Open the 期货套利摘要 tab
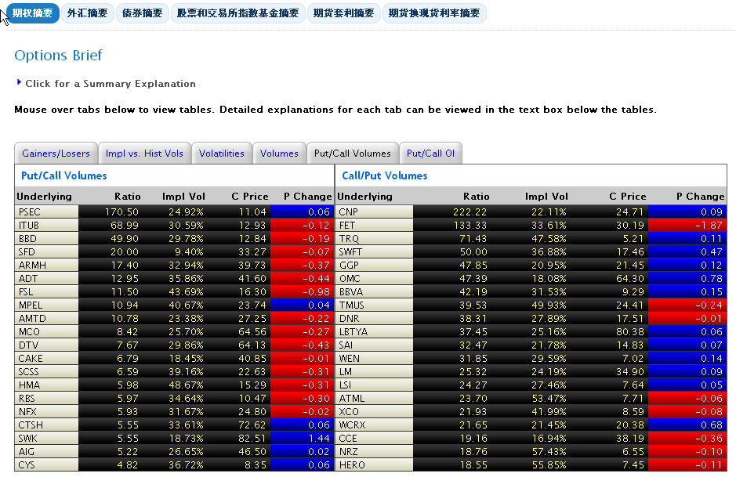The image size is (736, 477). pos(343,13)
